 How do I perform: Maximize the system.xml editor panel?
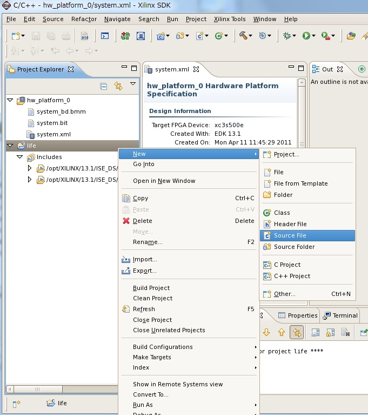pos(301,68)
